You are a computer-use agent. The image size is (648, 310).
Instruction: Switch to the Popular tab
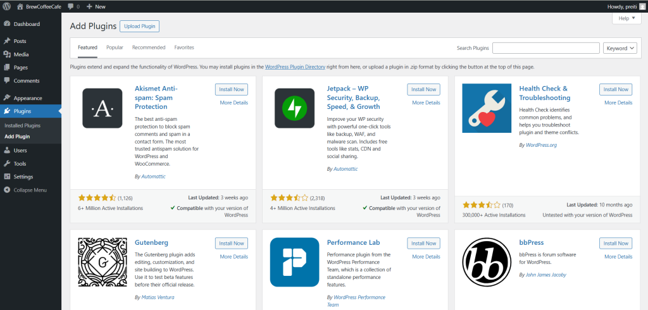pyautogui.click(x=115, y=47)
